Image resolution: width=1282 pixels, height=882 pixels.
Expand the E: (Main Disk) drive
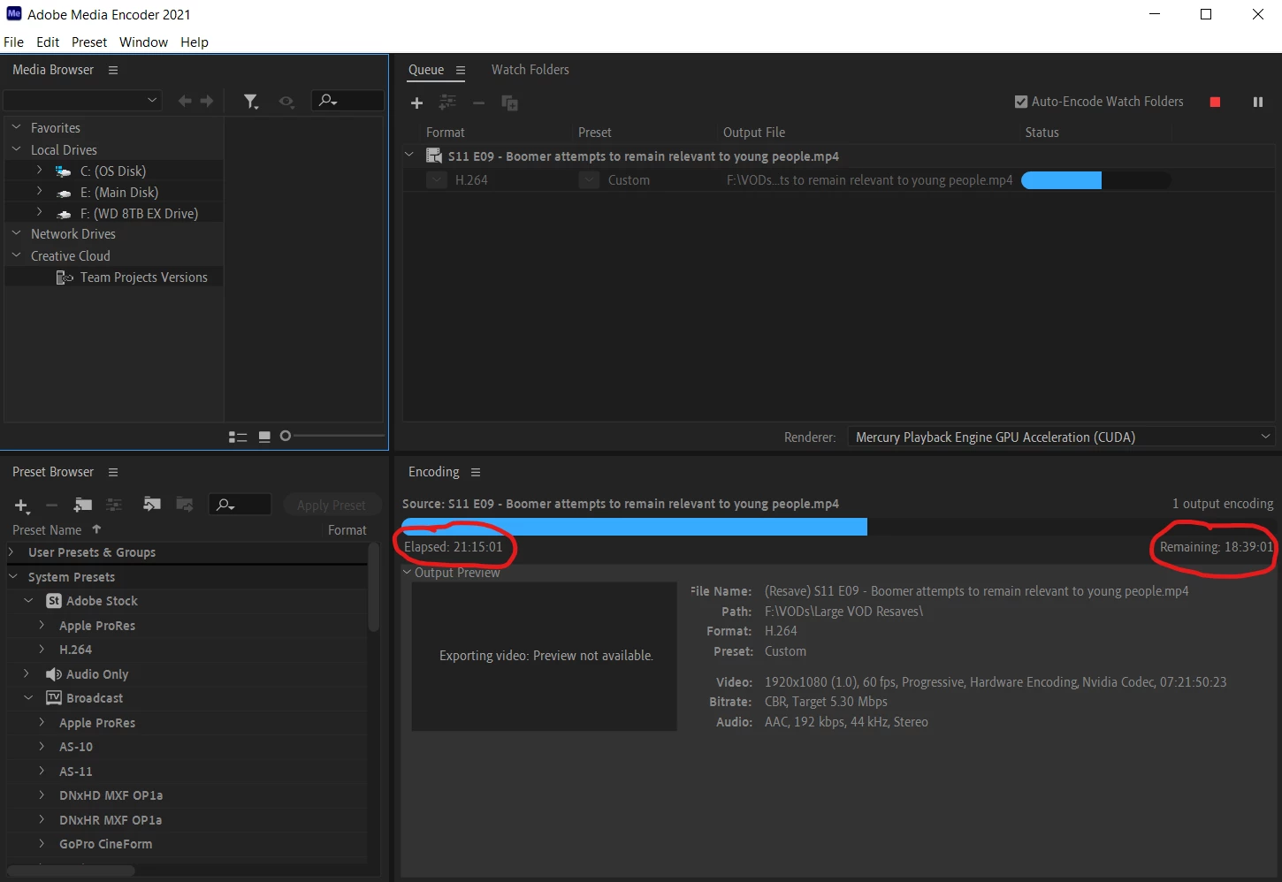pos(39,191)
